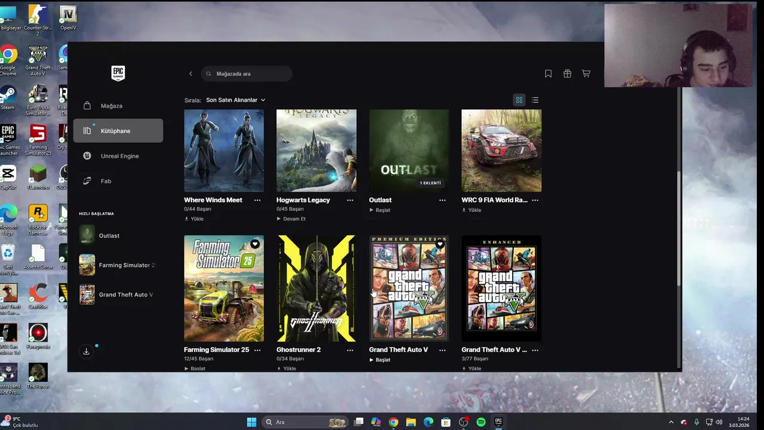This screenshot has height=430, width=764.
Task: Click Devam Et under Hogwarts Legacy
Action: (x=291, y=219)
